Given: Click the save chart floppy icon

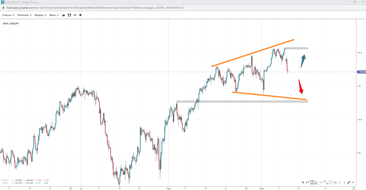Looking at the screenshot, I should (x=69, y=15).
